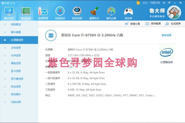Open 游戏库 game library controller
Viewport: 185px width, 123px height.
pos(128,13)
